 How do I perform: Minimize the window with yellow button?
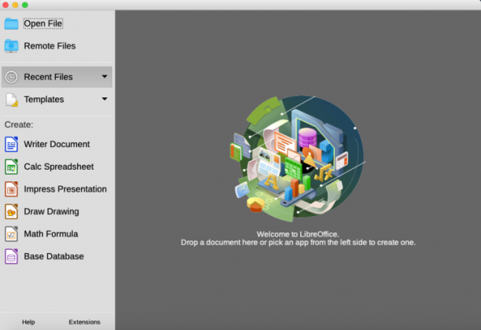pos(16,5)
